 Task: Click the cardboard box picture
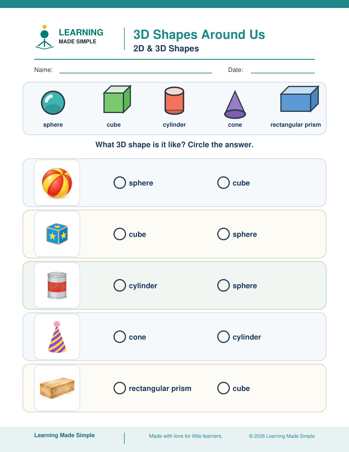point(57,388)
